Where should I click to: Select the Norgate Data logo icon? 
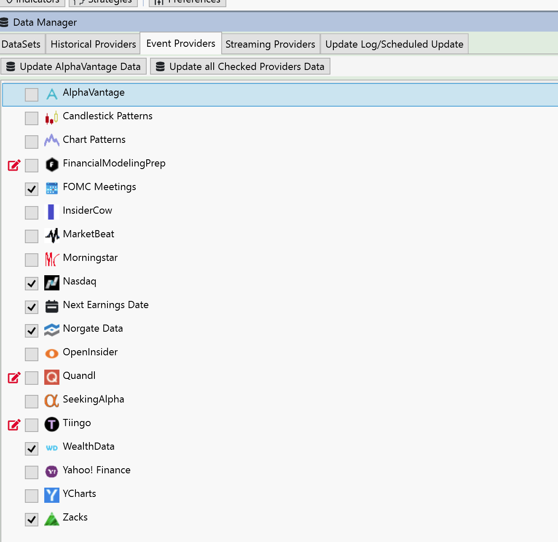[52, 330]
